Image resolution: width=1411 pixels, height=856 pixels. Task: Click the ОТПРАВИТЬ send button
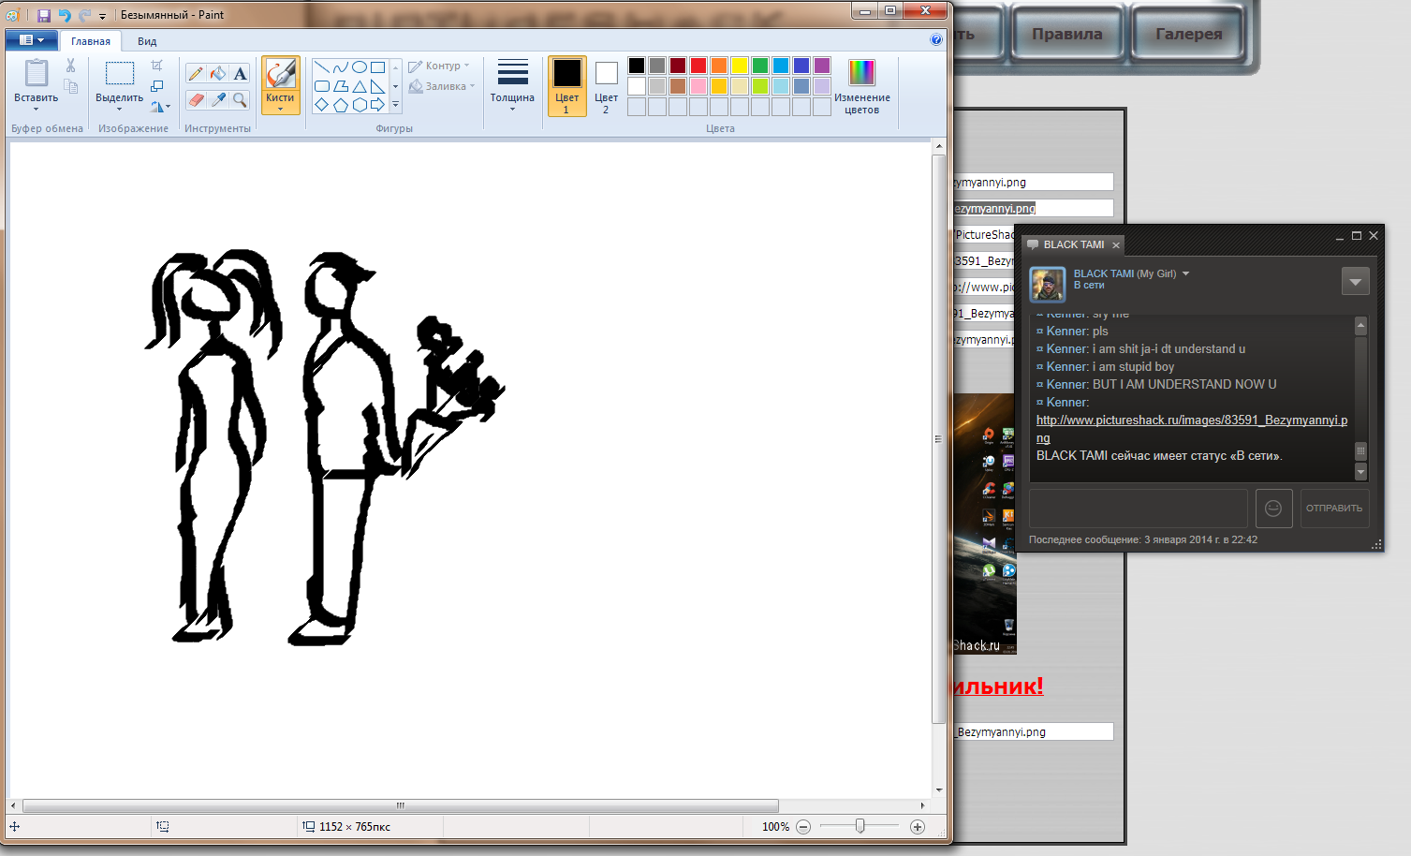tap(1334, 508)
